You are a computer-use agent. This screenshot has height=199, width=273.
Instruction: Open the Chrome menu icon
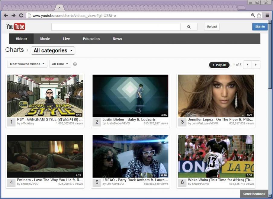pos(267,15)
